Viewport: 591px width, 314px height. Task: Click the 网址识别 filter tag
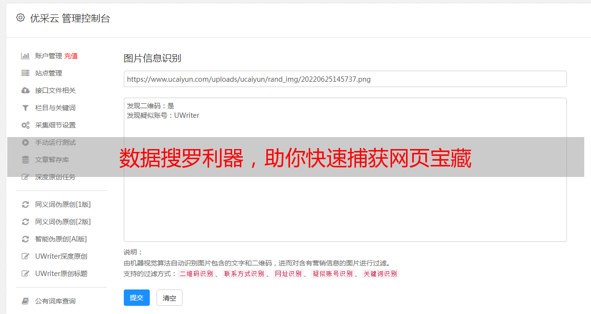coord(288,274)
